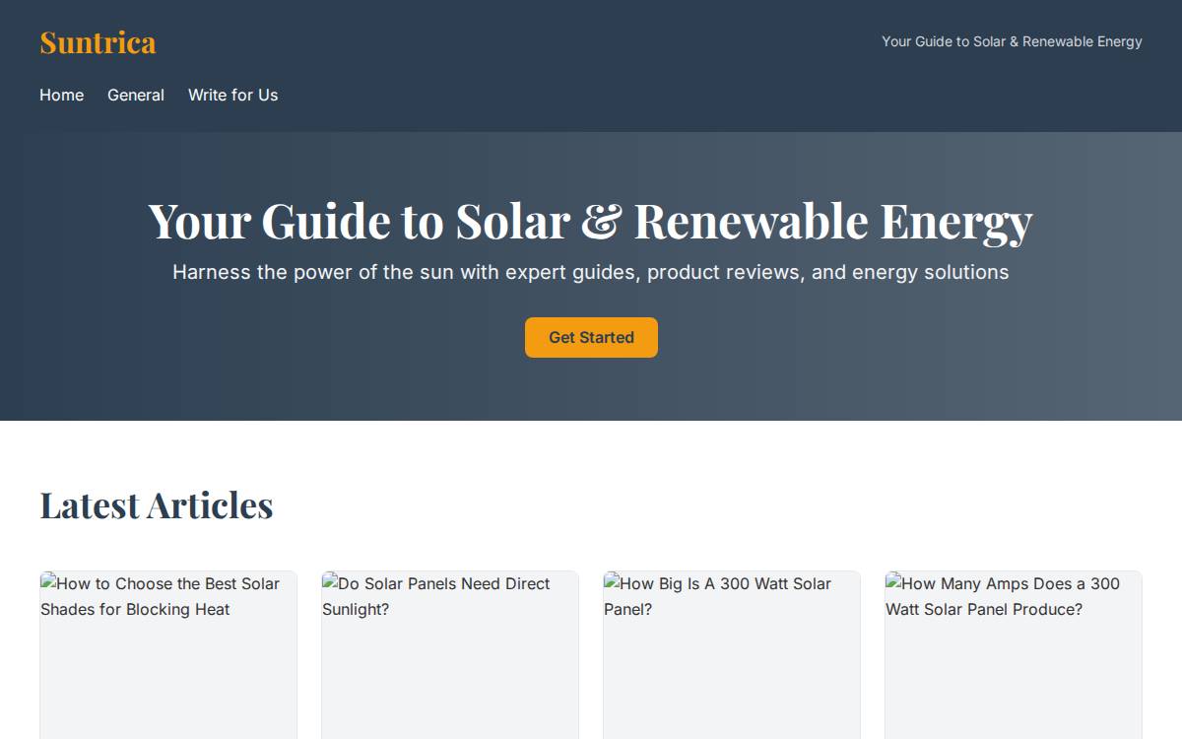Click the large hero headline about Solar & Renewable Energy
1182x739 pixels.
click(x=591, y=221)
